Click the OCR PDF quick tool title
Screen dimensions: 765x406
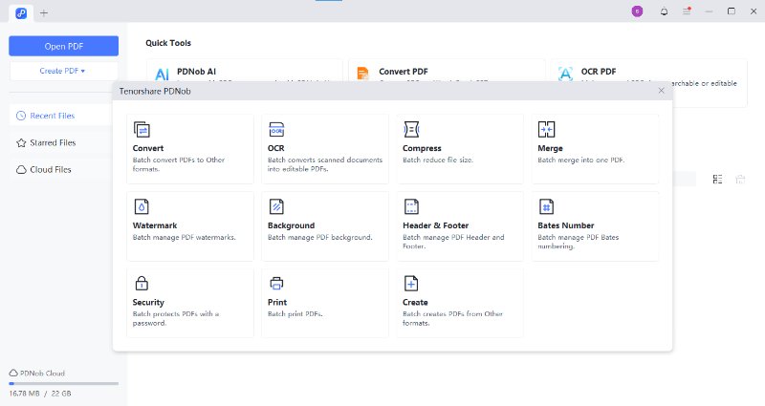pos(599,72)
